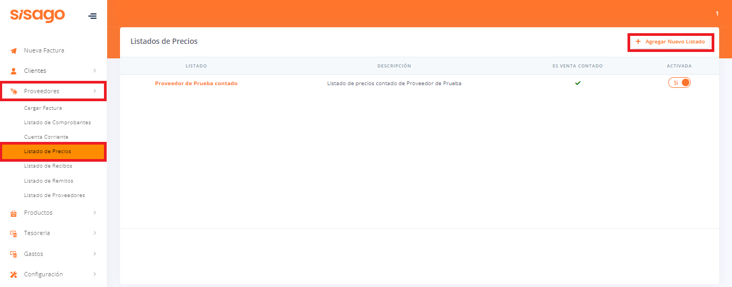Screen dimensions: 732x287
Task: Go to Listado de Proveedores
Action: point(54,195)
